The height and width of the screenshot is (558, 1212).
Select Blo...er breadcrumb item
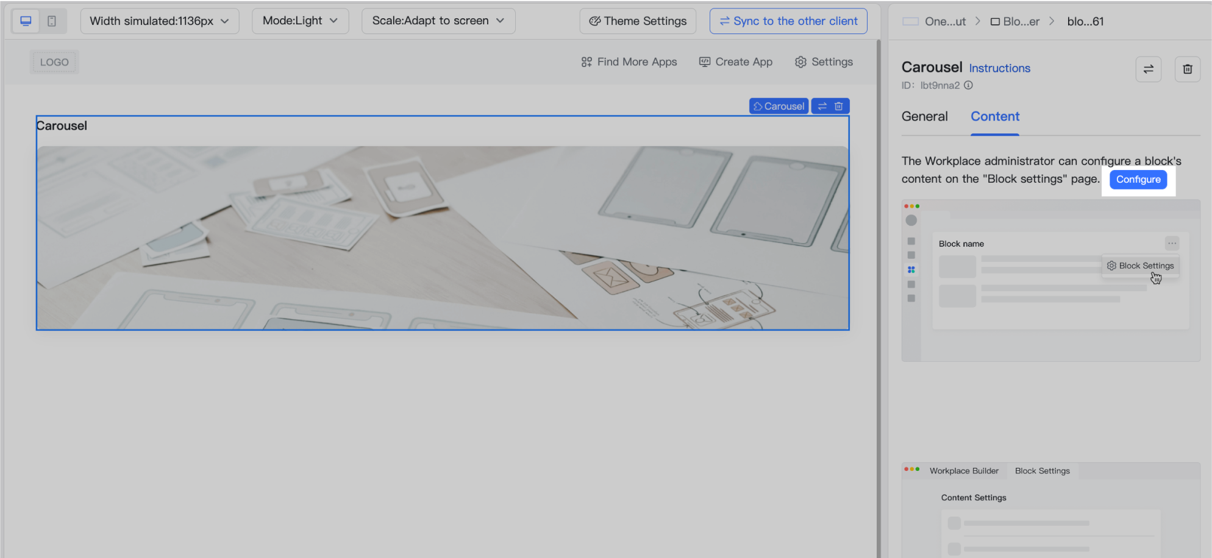coord(1015,21)
